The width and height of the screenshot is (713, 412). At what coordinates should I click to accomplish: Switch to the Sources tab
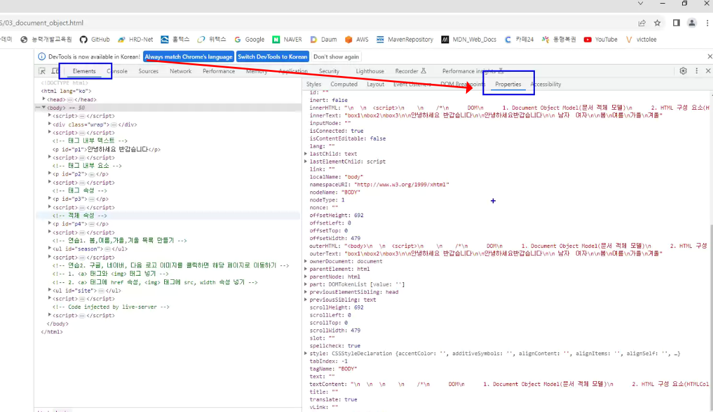click(x=149, y=71)
